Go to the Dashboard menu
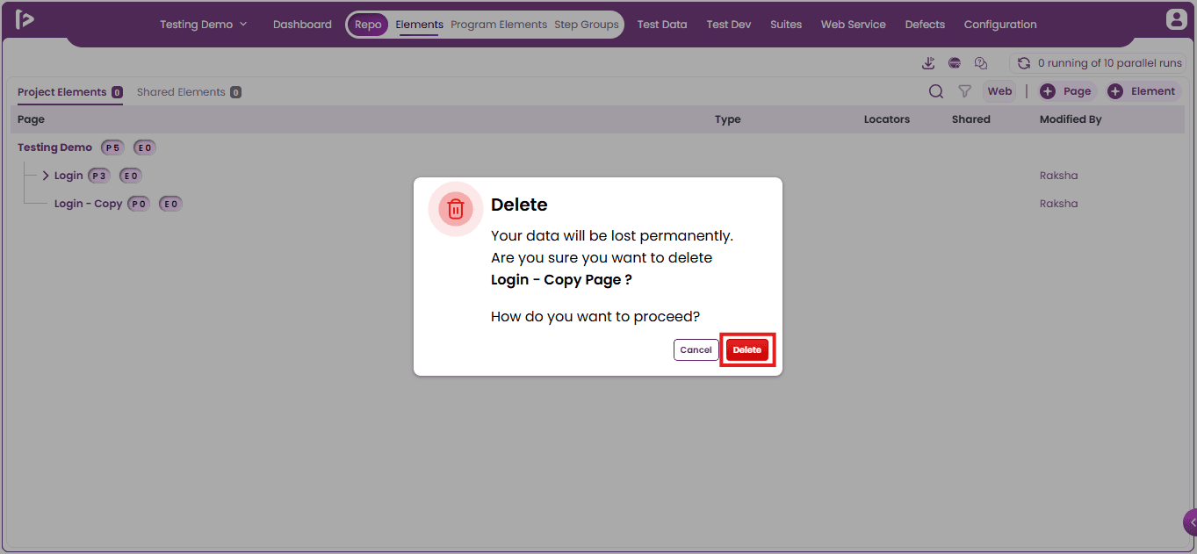This screenshot has width=1197, height=554. (x=302, y=25)
